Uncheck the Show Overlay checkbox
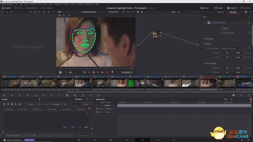The width and height of the screenshot is (253, 142). coord(221,33)
